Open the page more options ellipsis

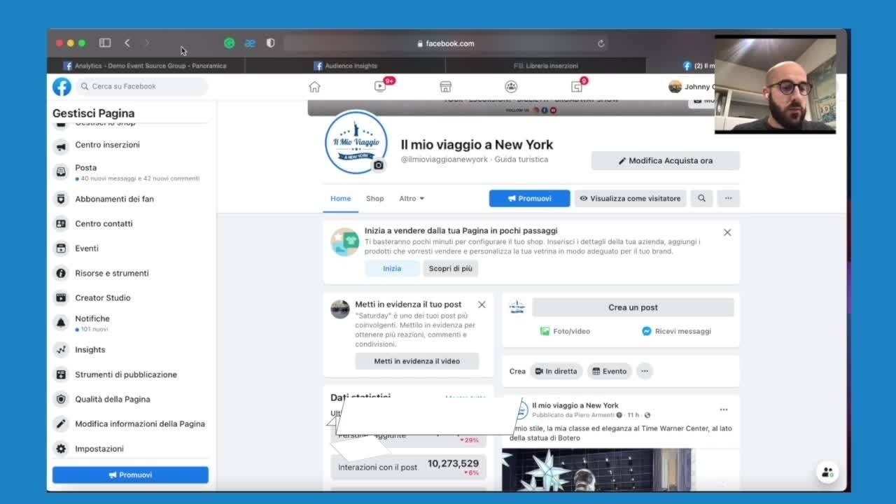coord(728,199)
